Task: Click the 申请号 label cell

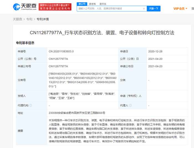Action: pos(32,51)
